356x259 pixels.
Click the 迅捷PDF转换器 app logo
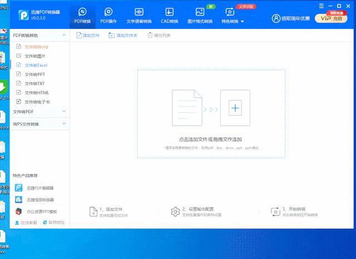tap(23, 15)
